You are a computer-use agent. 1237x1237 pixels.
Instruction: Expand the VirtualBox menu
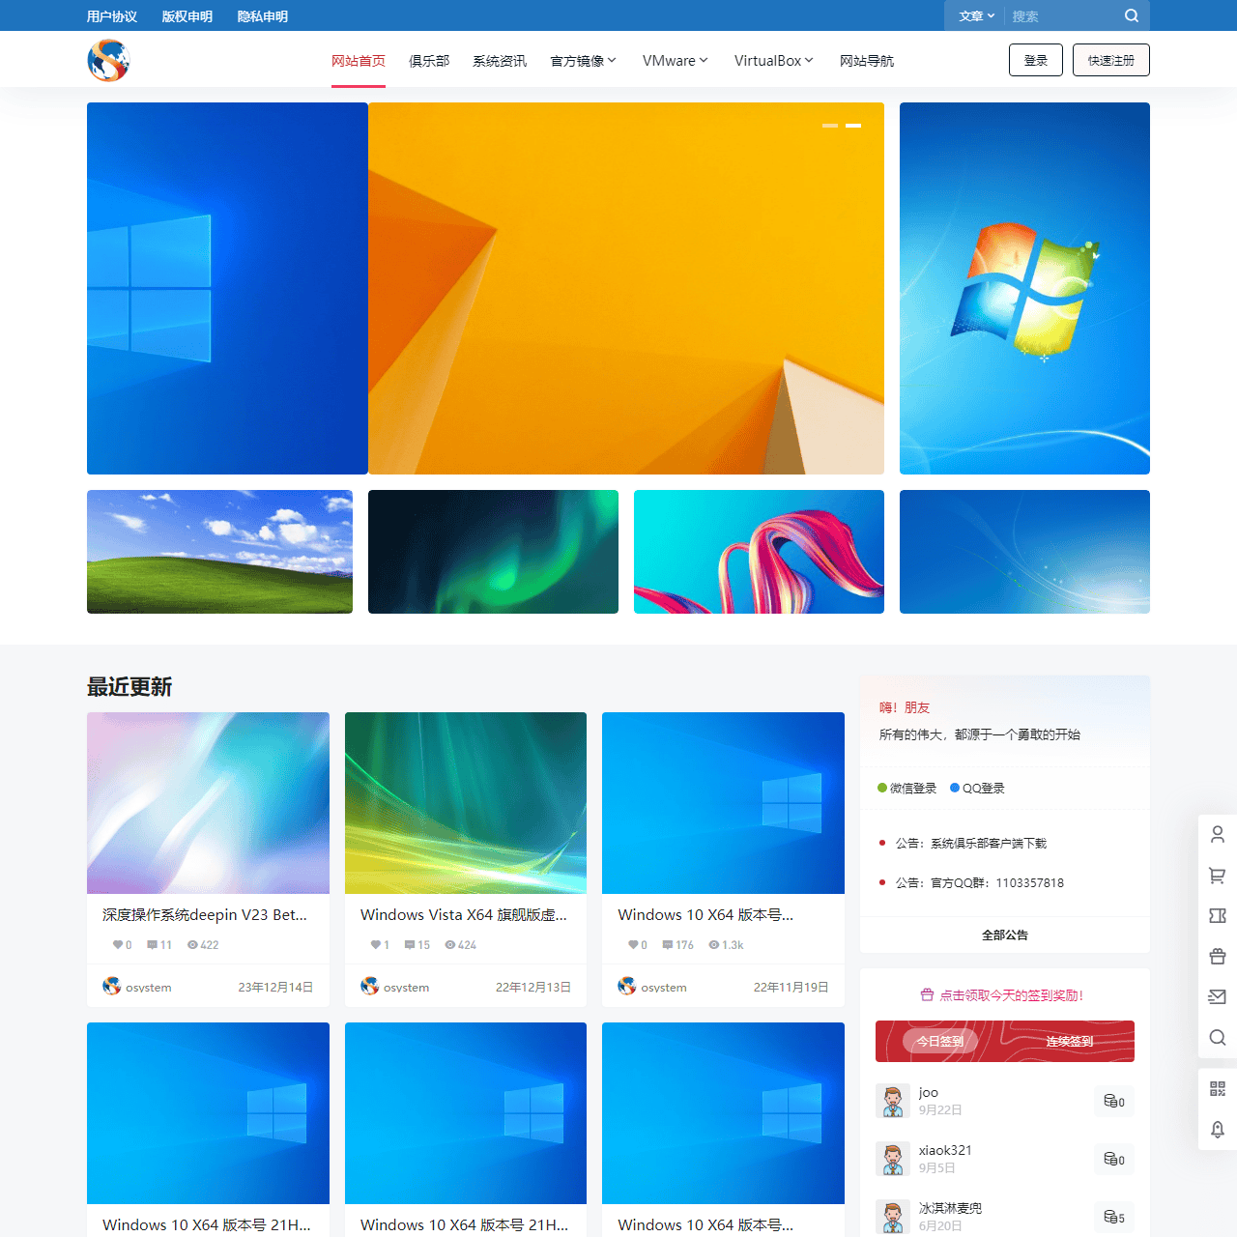[773, 61]
